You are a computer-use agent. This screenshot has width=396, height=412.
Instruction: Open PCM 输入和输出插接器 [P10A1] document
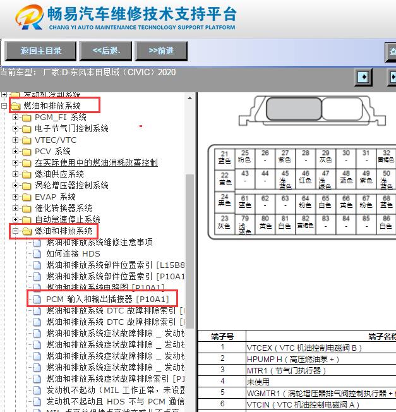coord(107,299)
